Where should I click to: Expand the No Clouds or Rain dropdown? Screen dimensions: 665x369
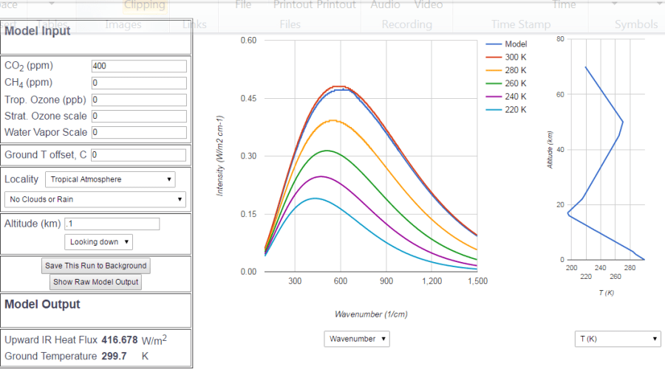point(95,199)
